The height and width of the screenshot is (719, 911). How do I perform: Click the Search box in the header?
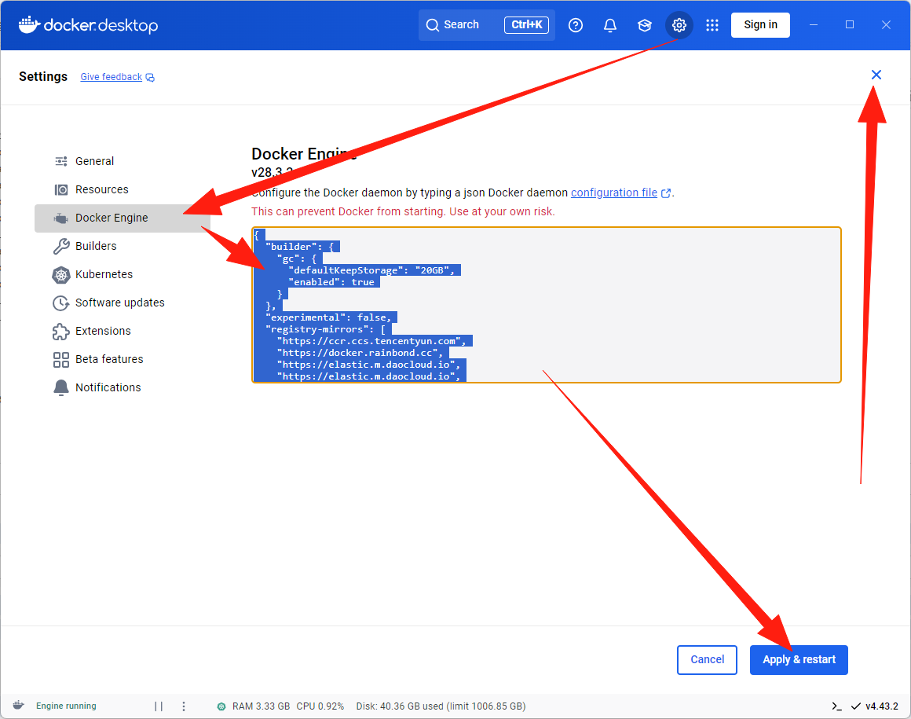coord(486,25)
